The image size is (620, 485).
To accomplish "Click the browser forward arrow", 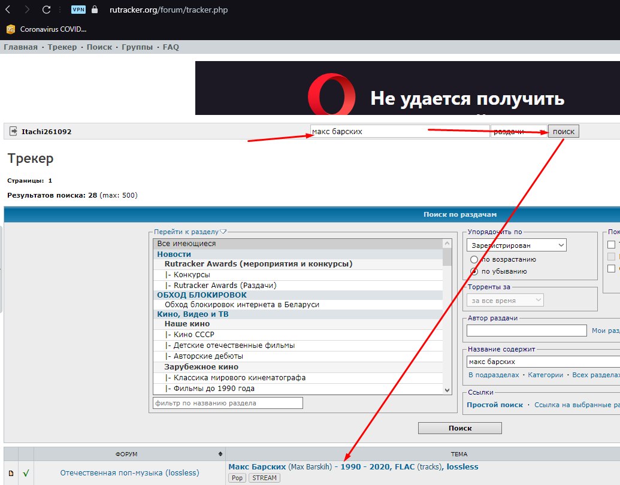I will point(27,10).
